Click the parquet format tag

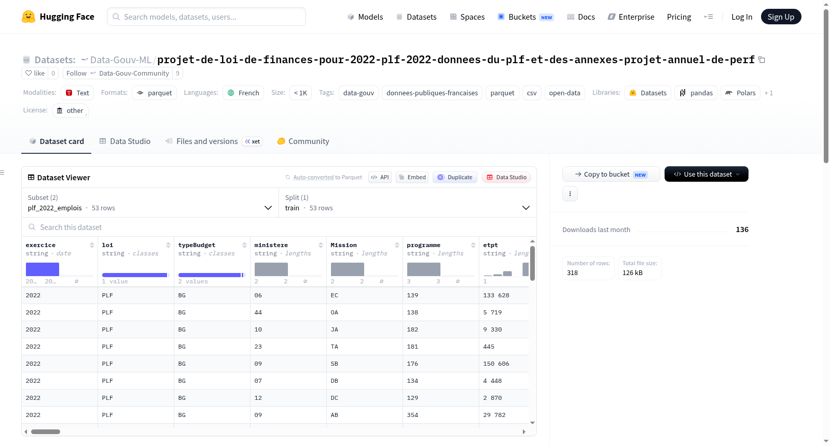(155, 93)
